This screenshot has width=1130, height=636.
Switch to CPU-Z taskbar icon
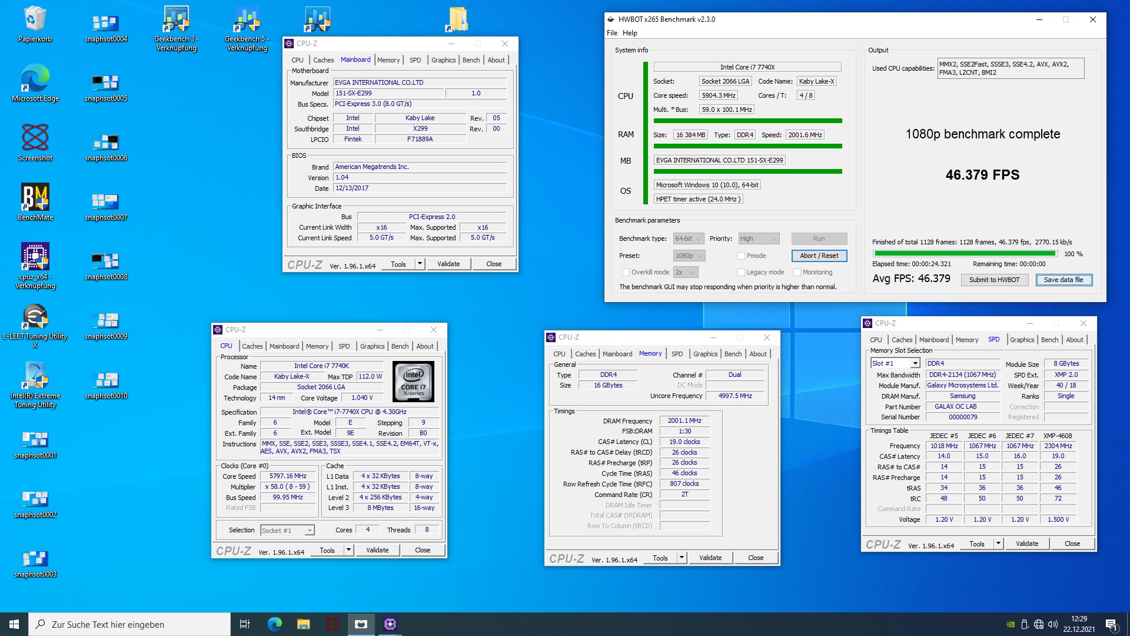point(390,624)
